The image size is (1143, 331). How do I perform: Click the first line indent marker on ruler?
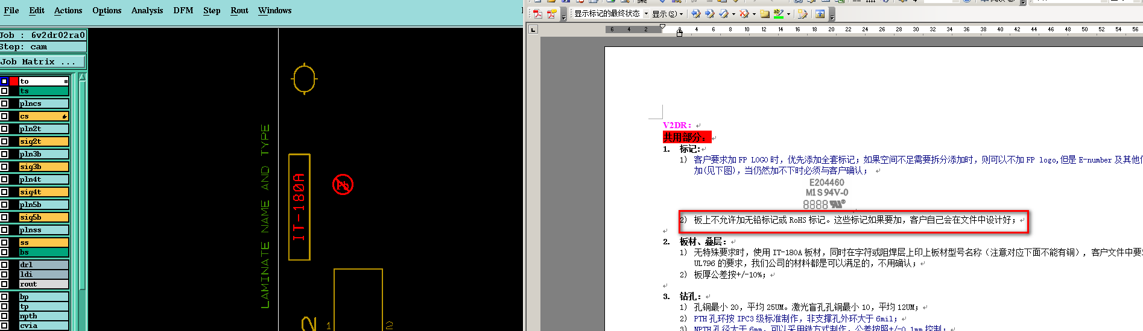point(662,26)
